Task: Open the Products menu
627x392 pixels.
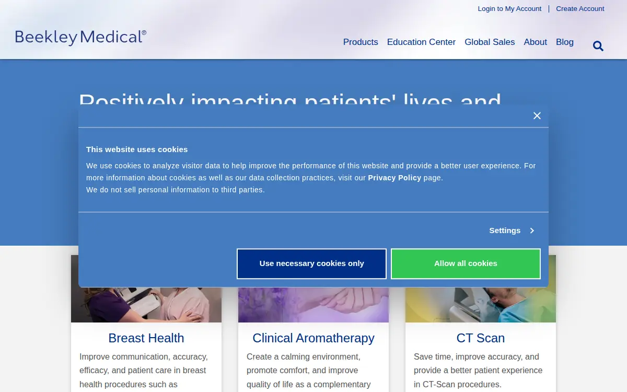Action: pos(361,42)
